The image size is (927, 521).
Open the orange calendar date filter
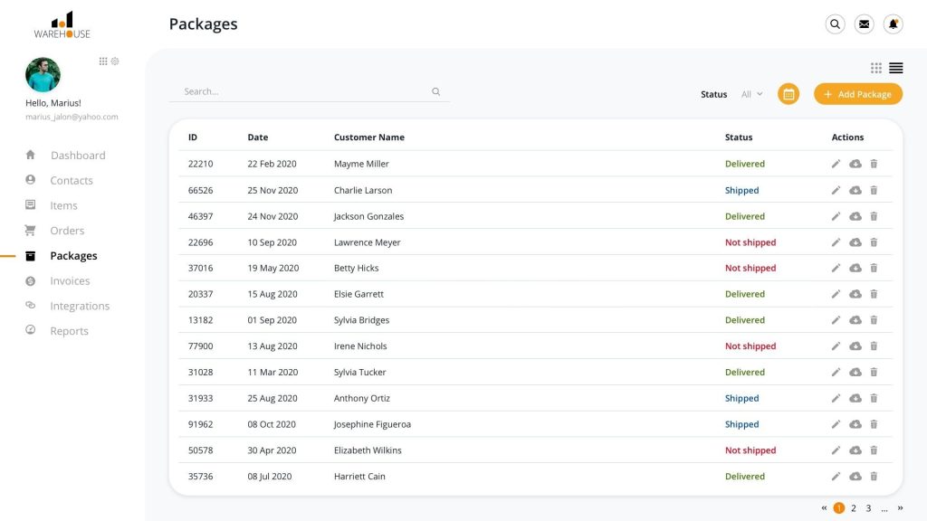[x=788, y=94]
